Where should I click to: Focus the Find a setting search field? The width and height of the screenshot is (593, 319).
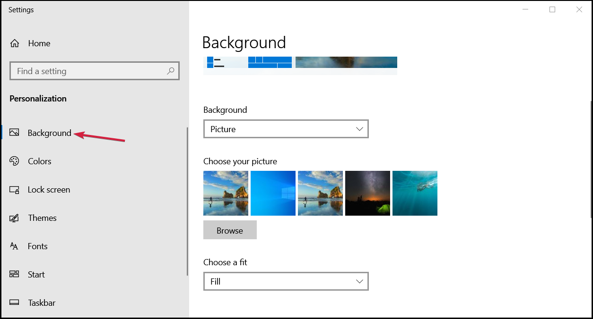pyautogui.click(x=95, y=71)
